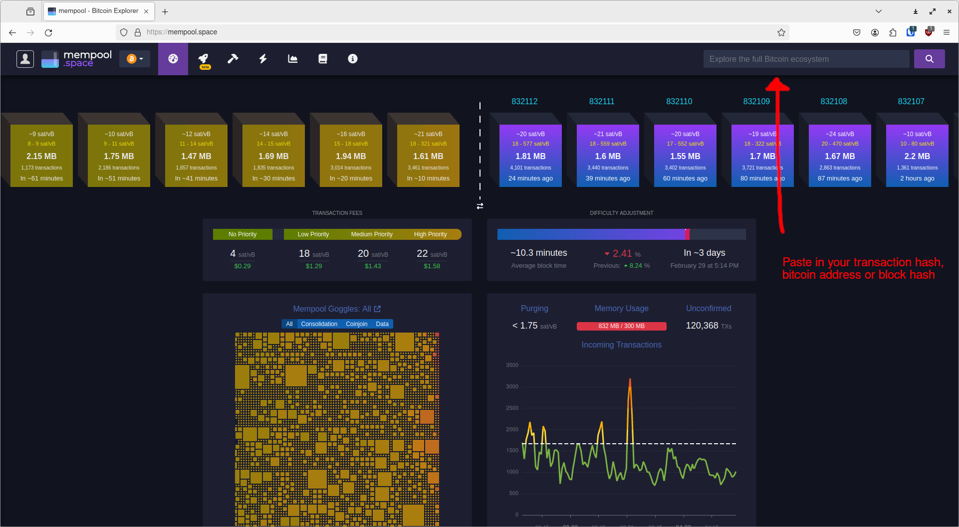This screenshot has width=959, height=527.
Task: Click the About info icon
Action: pos(353,58)
